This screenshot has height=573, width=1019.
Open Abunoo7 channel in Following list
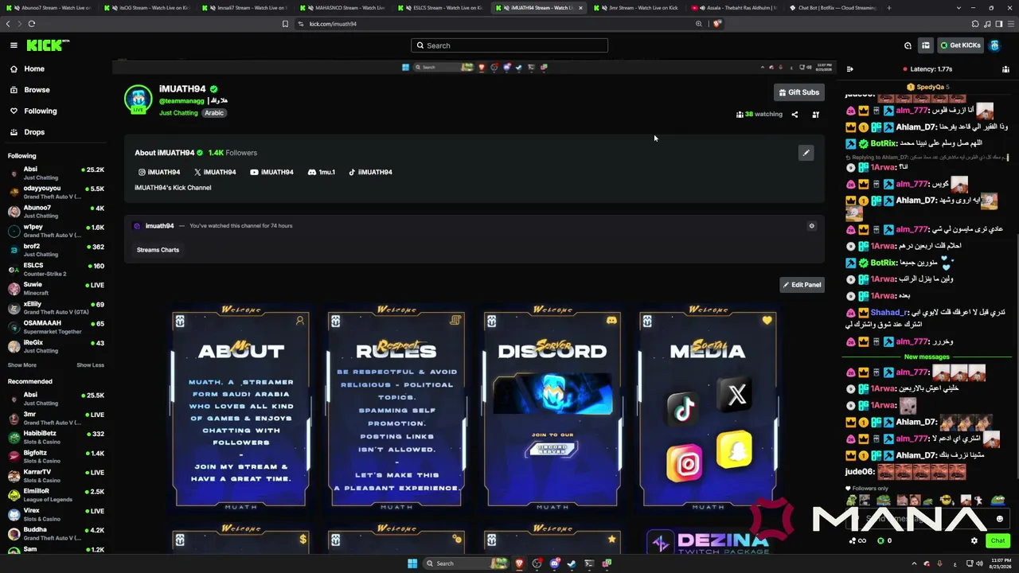[x=56, y=212]
